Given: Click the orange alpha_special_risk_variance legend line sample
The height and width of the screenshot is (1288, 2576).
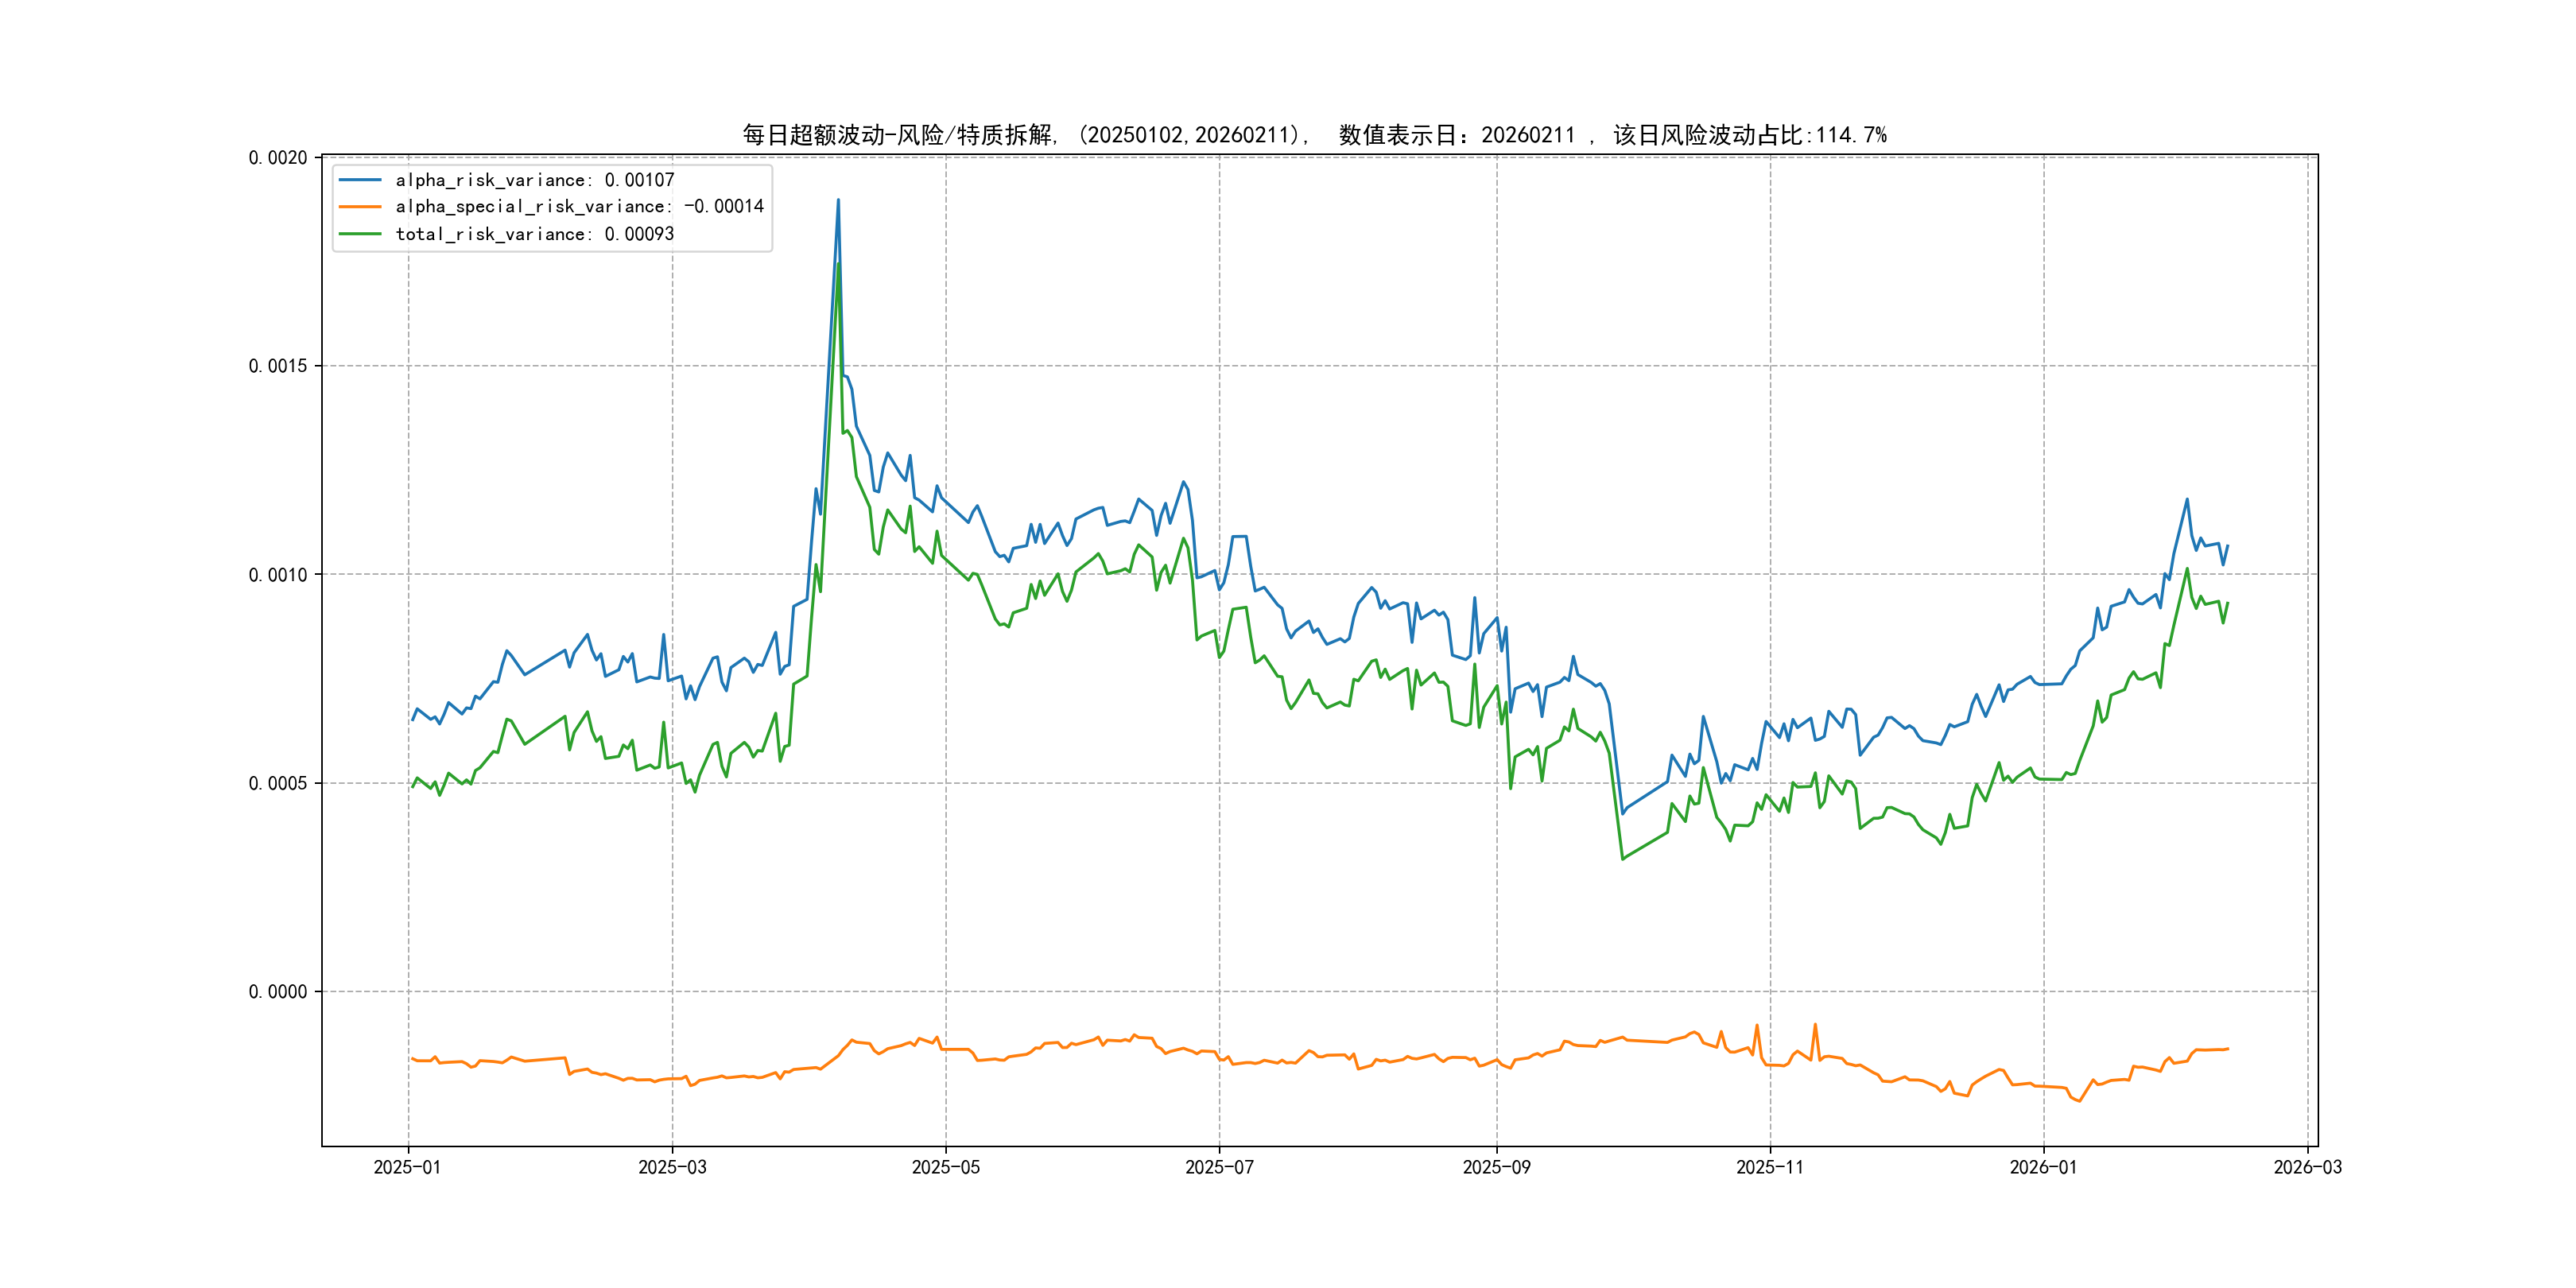Looking at the screenshot, I should [x=360, y=207].
